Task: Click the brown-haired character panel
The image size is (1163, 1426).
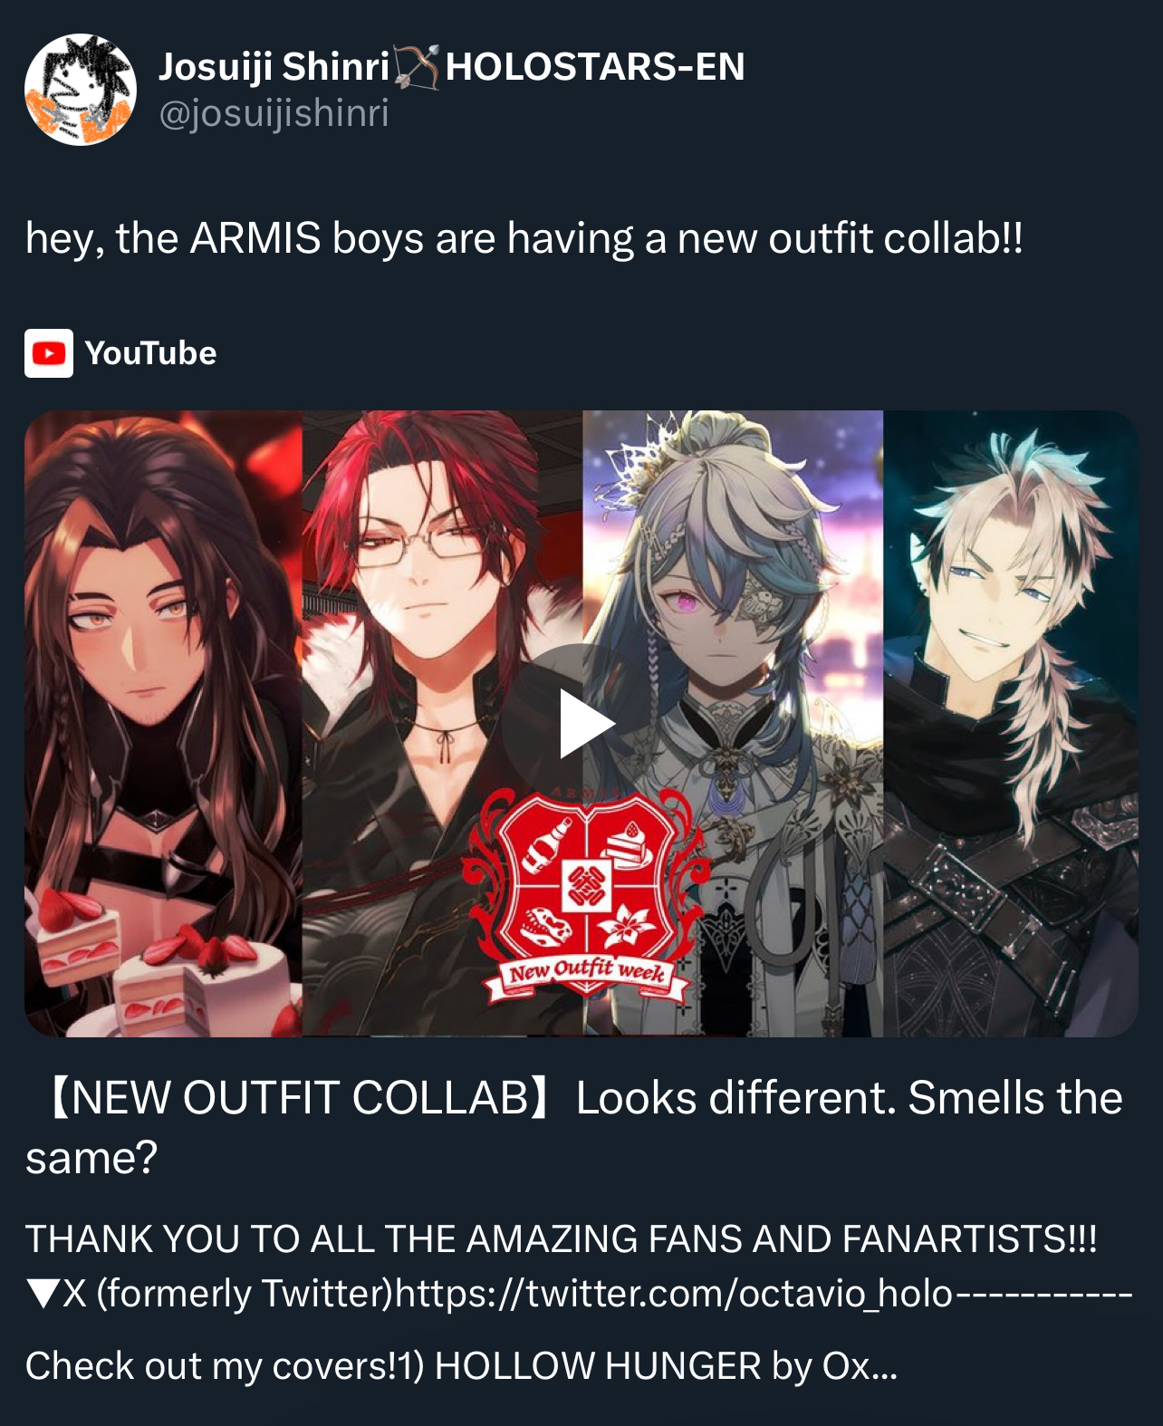Action: pos(163,723)
